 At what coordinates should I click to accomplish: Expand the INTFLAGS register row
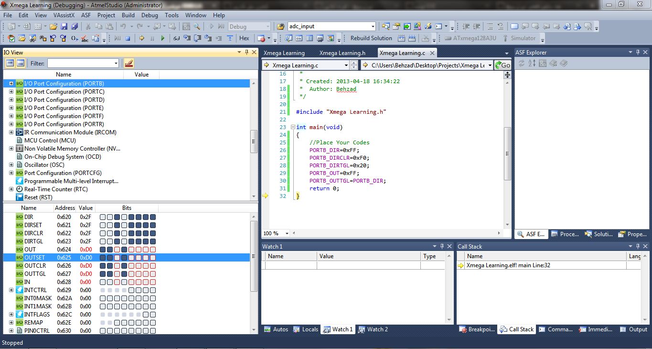[x=11, y=315]
